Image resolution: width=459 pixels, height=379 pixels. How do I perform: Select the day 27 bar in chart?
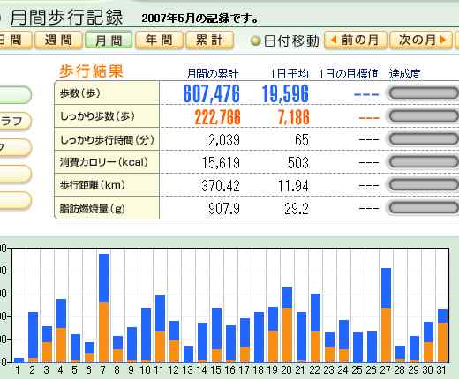(386, 315)
